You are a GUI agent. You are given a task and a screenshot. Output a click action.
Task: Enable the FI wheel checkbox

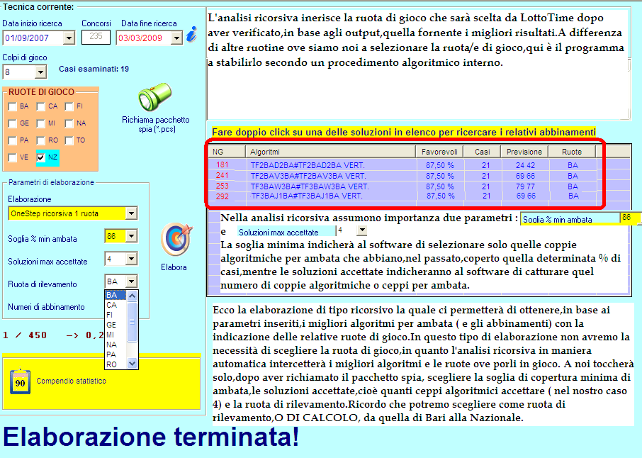(69, 106)
